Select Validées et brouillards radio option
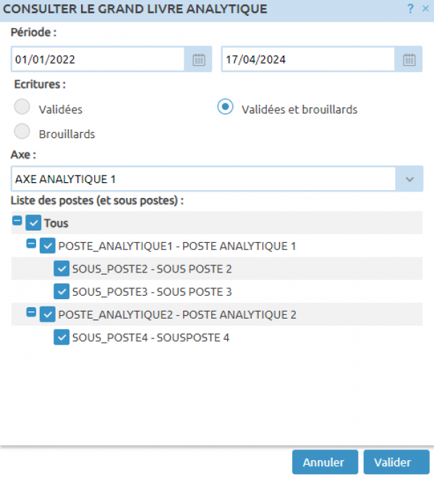Screen dimensions: 434x477 click(x=225, y=108)
